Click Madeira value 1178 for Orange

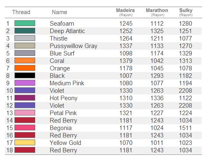pyautogui.click(x=126, y=68)
